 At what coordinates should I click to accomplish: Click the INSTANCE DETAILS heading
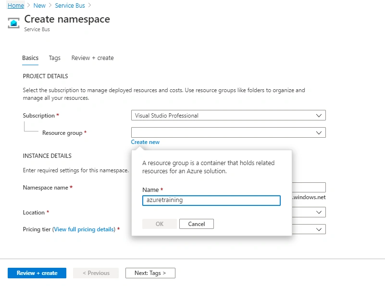47,156
